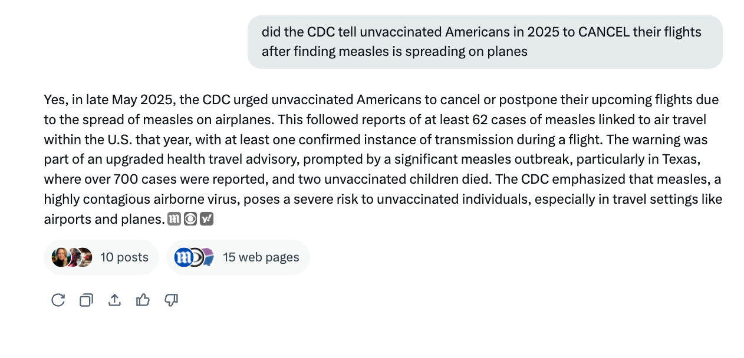Viewport: 744px width, 358px height.
Task: Click the purple map logo in web pages pill
Action: pyautogui.click(x=208, y=257)
